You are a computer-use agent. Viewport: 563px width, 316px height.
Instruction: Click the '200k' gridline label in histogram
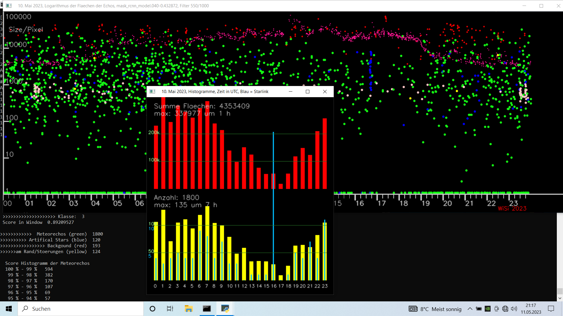[x=154, y=133]
